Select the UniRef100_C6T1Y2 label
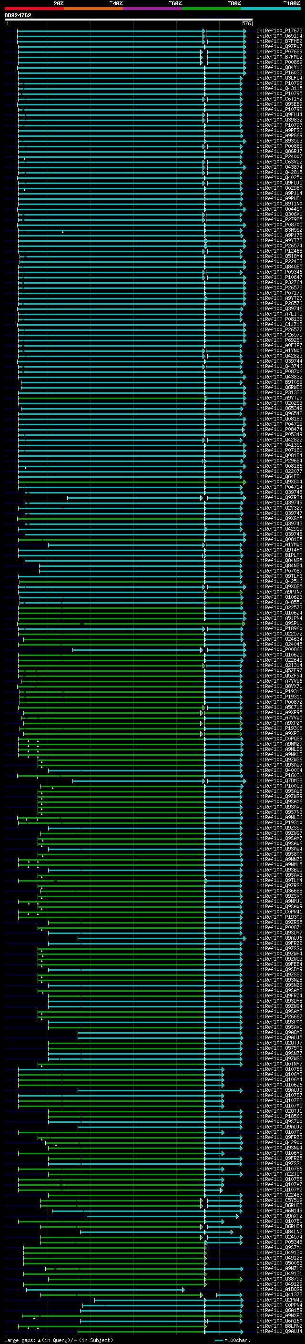Image resolution: width=305 pixels, height=1344 pixels. tap(279, 99)
